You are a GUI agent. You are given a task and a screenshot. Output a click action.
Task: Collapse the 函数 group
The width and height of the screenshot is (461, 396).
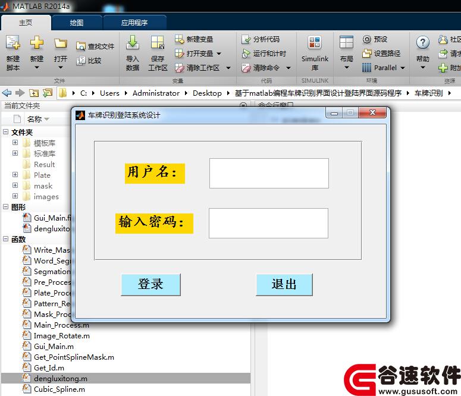[x=5, y=239]
